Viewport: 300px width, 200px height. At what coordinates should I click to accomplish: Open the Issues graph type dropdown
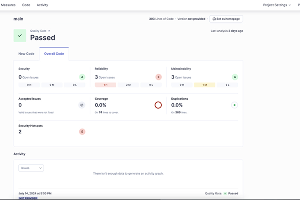point(31,168)
